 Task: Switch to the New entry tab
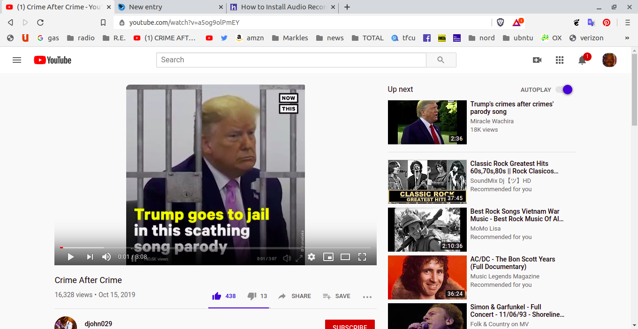(x=169, y=7)
